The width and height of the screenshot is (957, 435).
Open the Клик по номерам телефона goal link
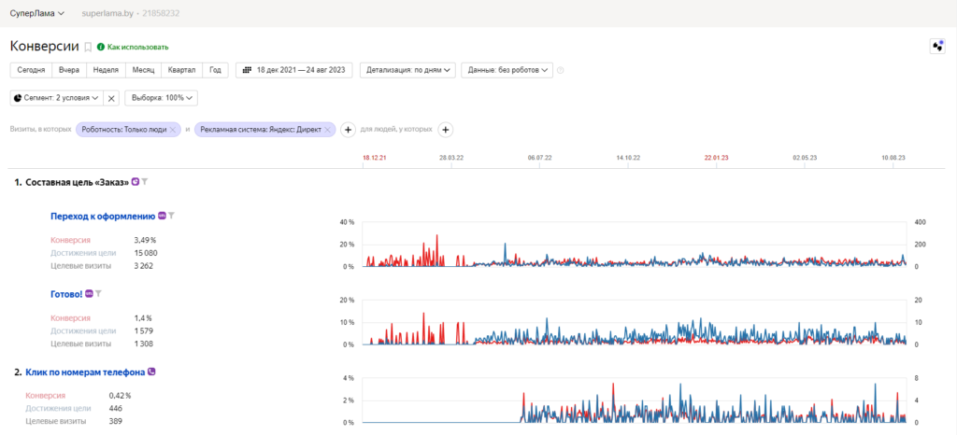[x=85, y=372]
